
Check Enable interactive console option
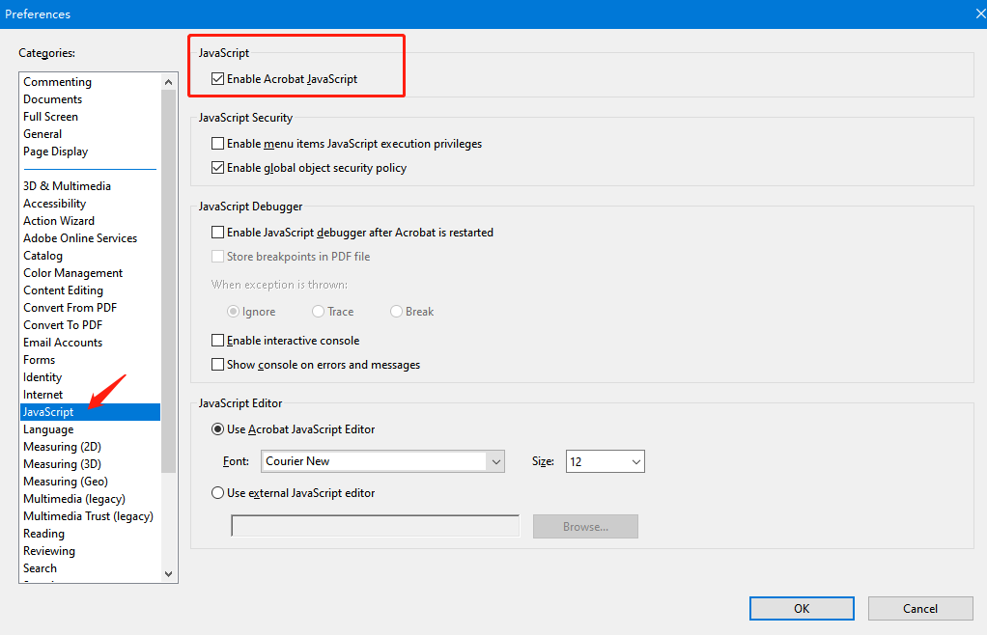pyautogui.click(x=217, y=341)
